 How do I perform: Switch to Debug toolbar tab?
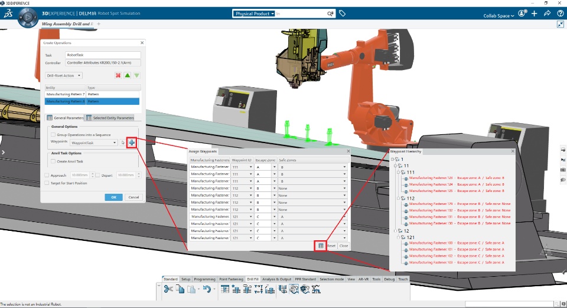point(389,279)
